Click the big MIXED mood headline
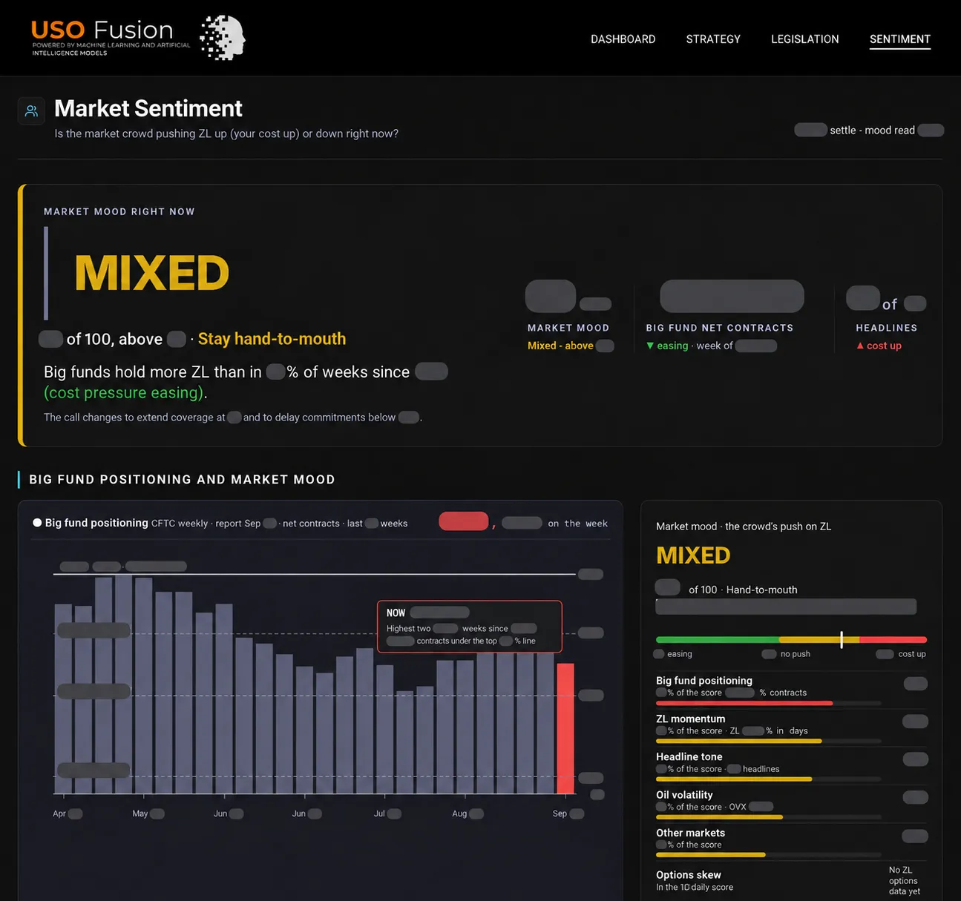961x901 pixels. point(151,273)
